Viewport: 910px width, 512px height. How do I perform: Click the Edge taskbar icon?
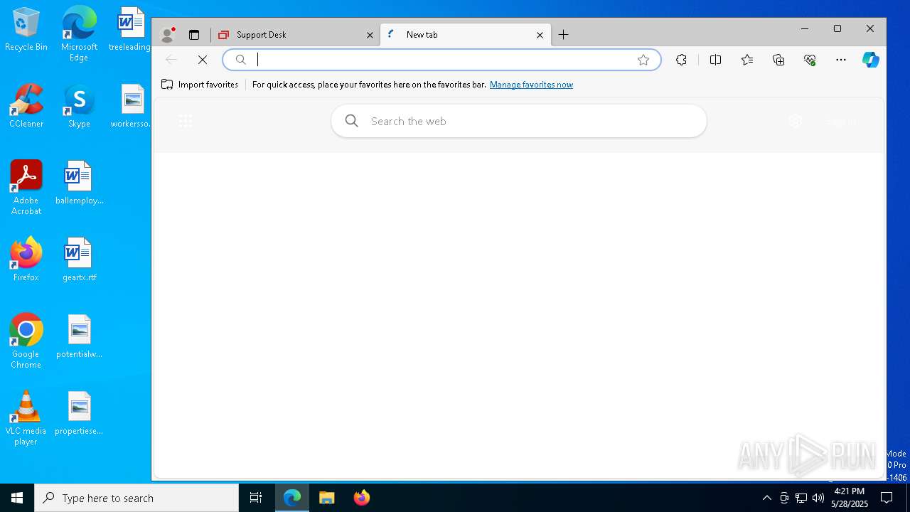(x=292, y=498)
